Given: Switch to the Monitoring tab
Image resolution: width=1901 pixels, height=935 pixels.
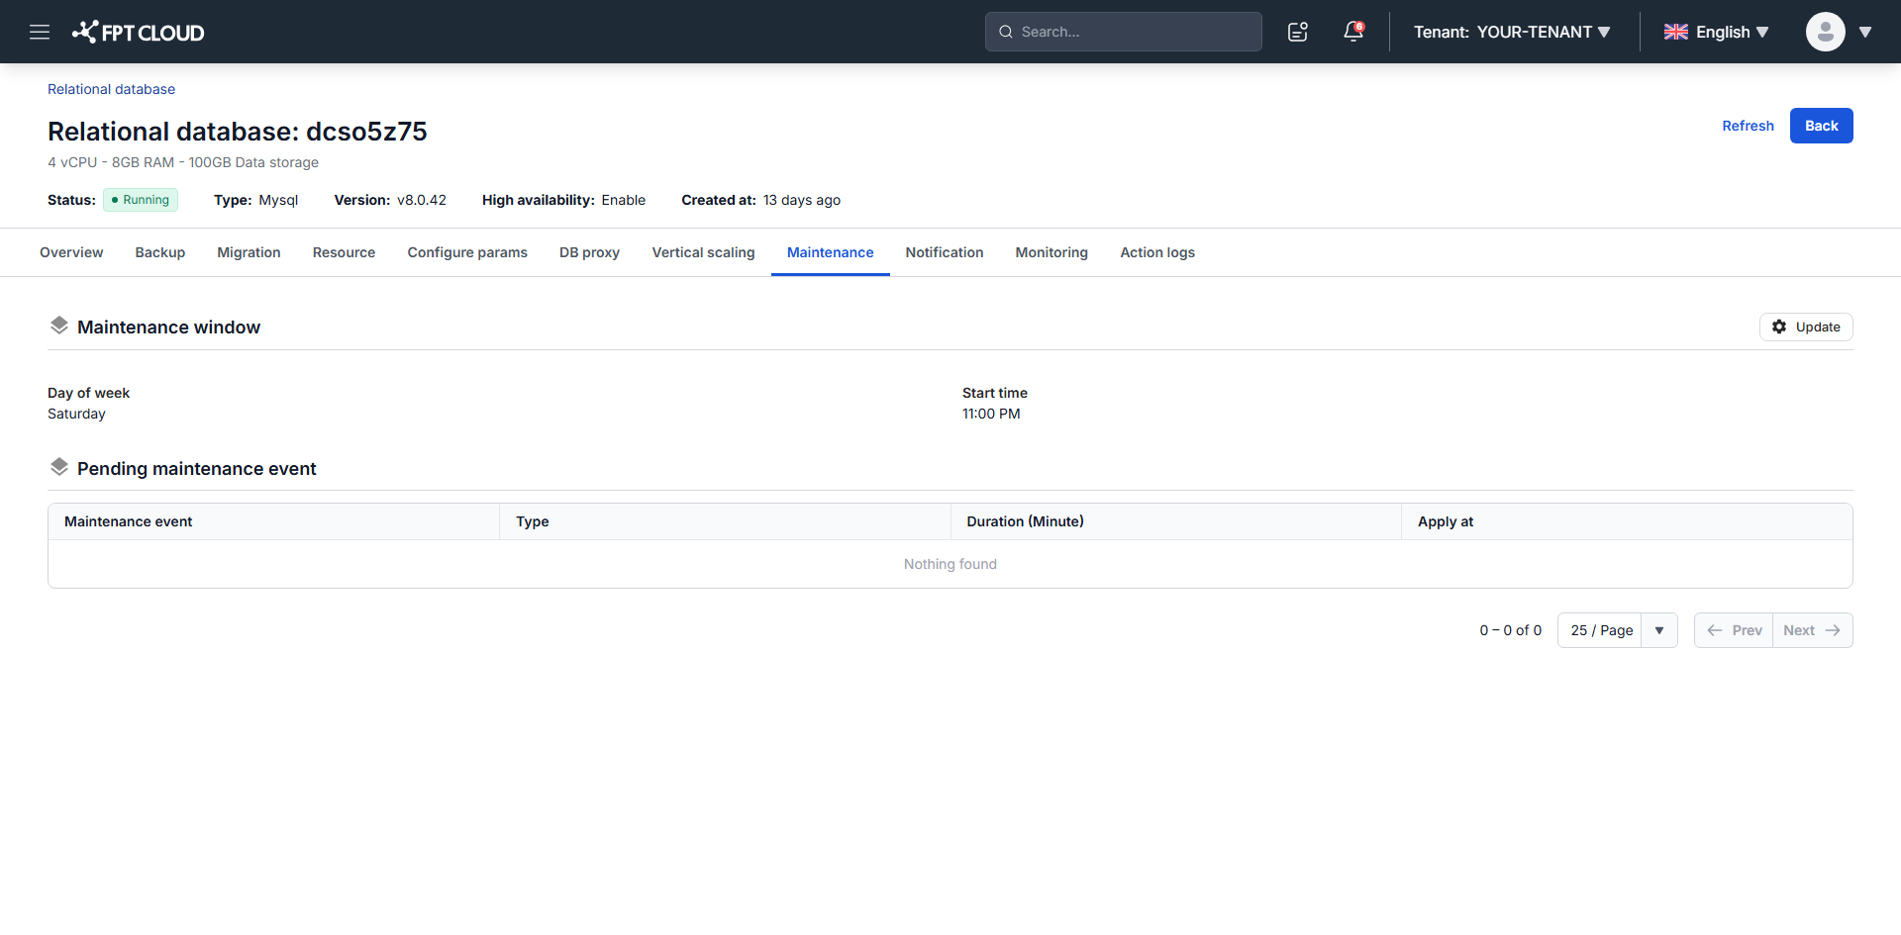Looking at the screenshot, I should (x=1051, y=252).
